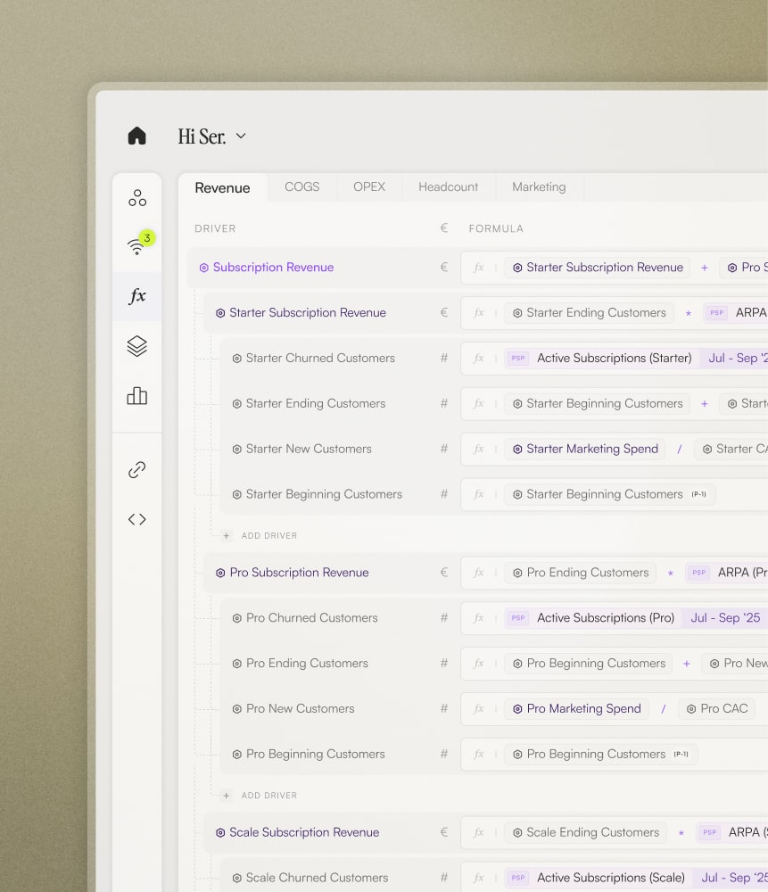Click the target icon beside Scale Subscription Revenue

tap(220, 831)
